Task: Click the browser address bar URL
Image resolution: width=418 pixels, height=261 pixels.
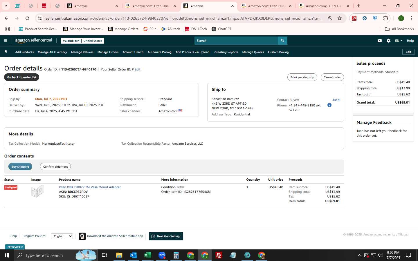Action: click(x=184, y=18)
